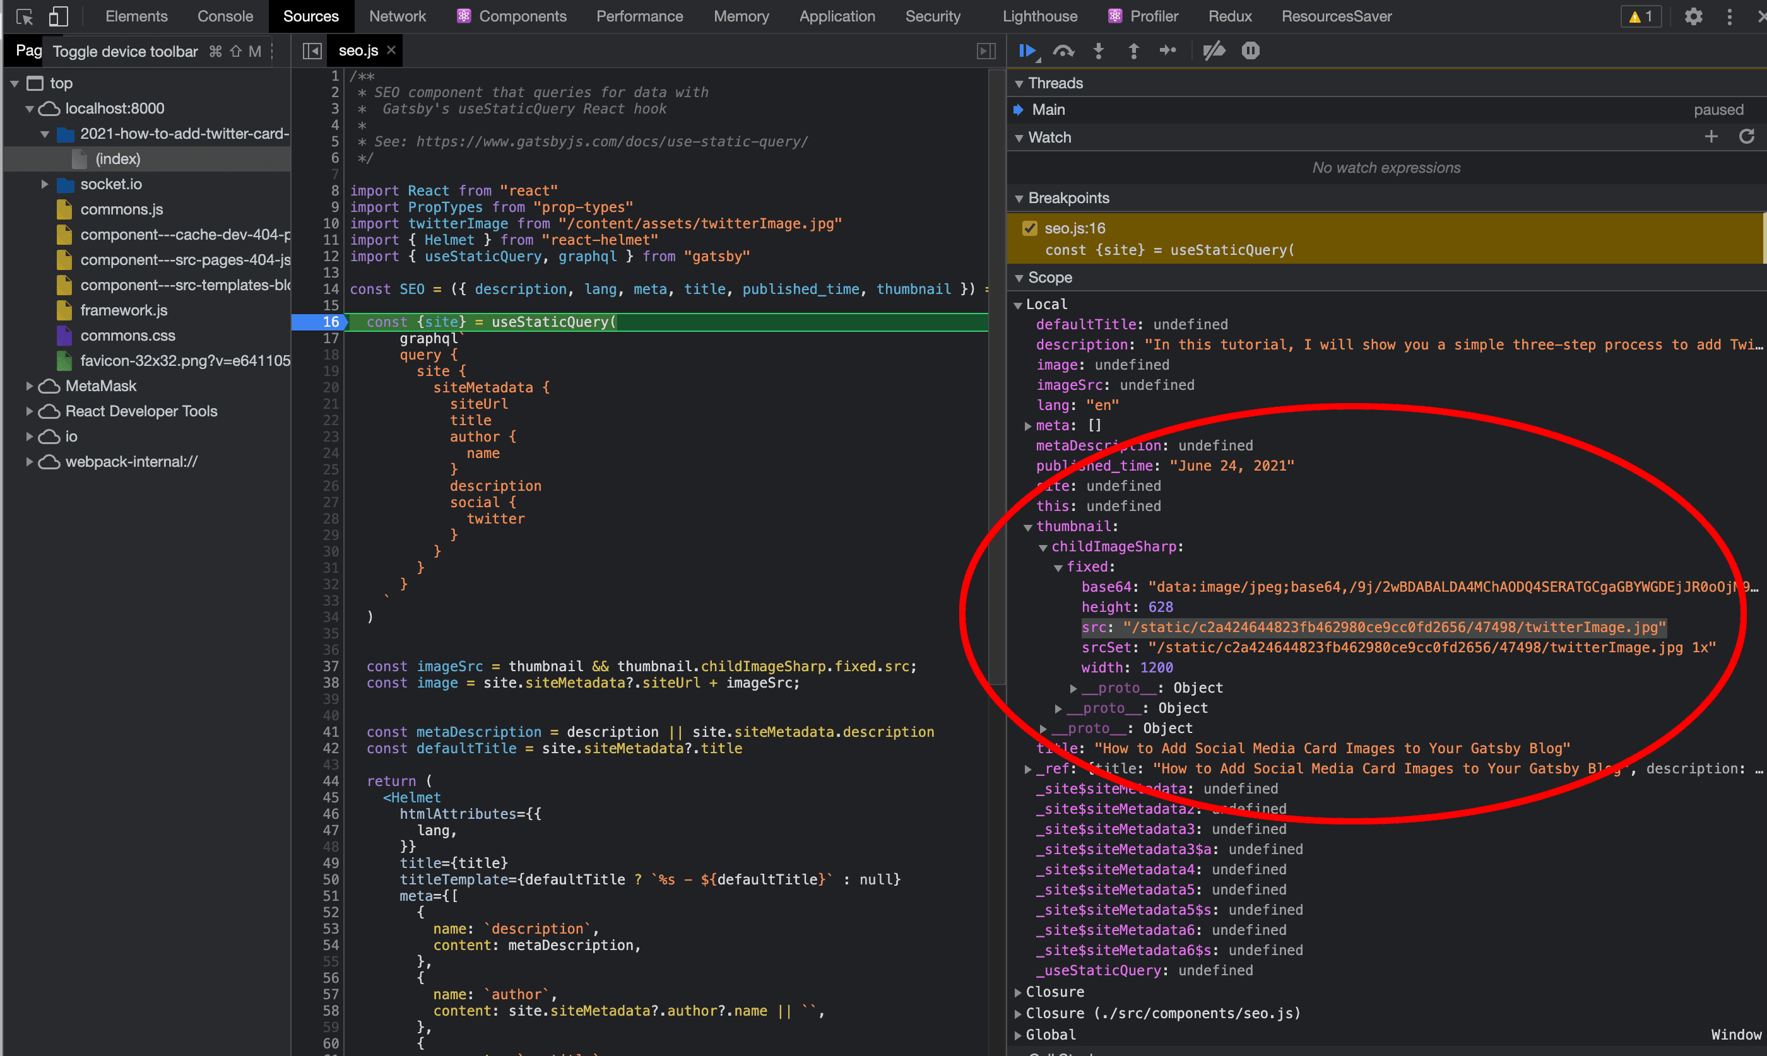The height and width of the screenshot is (1056, 1767).
Task: Click line number 37 gutter
Action: point(330,666)
